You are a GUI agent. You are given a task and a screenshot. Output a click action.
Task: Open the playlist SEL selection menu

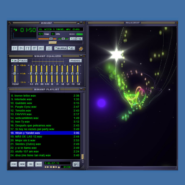click(x=30, y=164)
